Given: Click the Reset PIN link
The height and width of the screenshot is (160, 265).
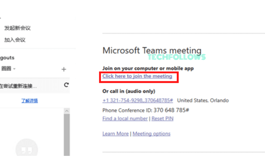Looking at the screenshot, I should (x=163, y=119).
